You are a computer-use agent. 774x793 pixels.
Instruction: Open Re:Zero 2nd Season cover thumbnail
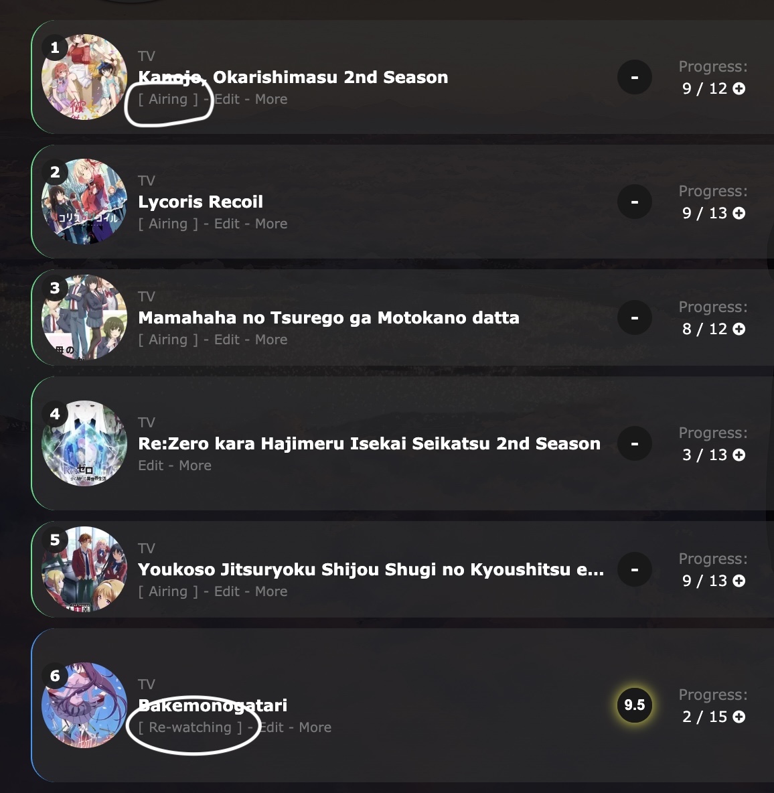click(84, 443)
